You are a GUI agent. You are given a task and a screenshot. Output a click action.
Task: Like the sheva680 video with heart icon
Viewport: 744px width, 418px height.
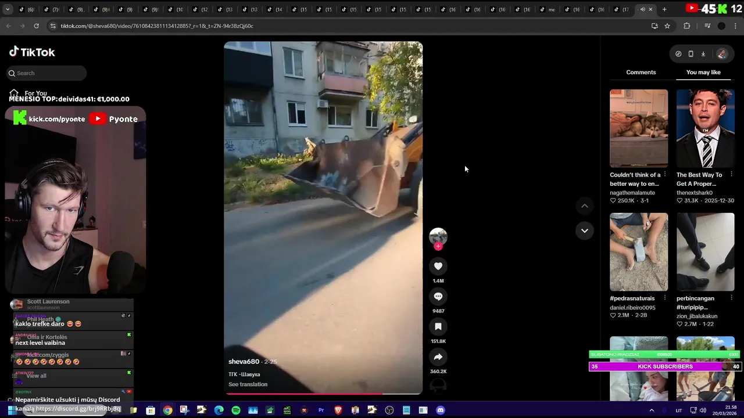click(438, 266)
